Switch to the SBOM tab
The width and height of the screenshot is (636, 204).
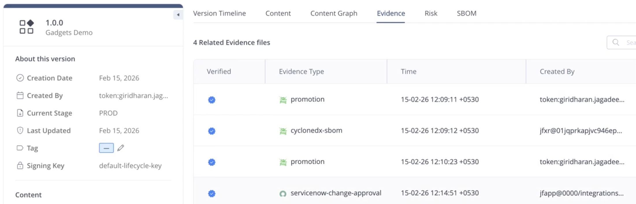click(x=467, y=13)
